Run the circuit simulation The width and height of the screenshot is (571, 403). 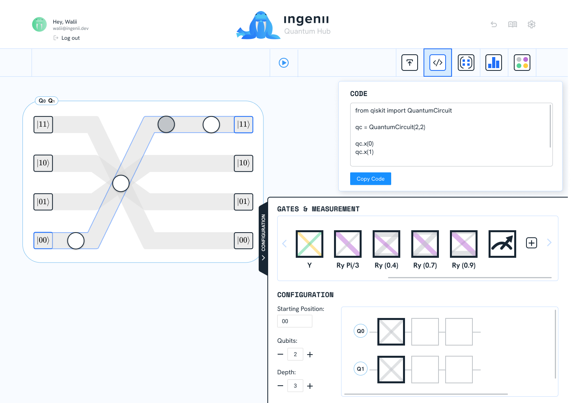(284, 63)
